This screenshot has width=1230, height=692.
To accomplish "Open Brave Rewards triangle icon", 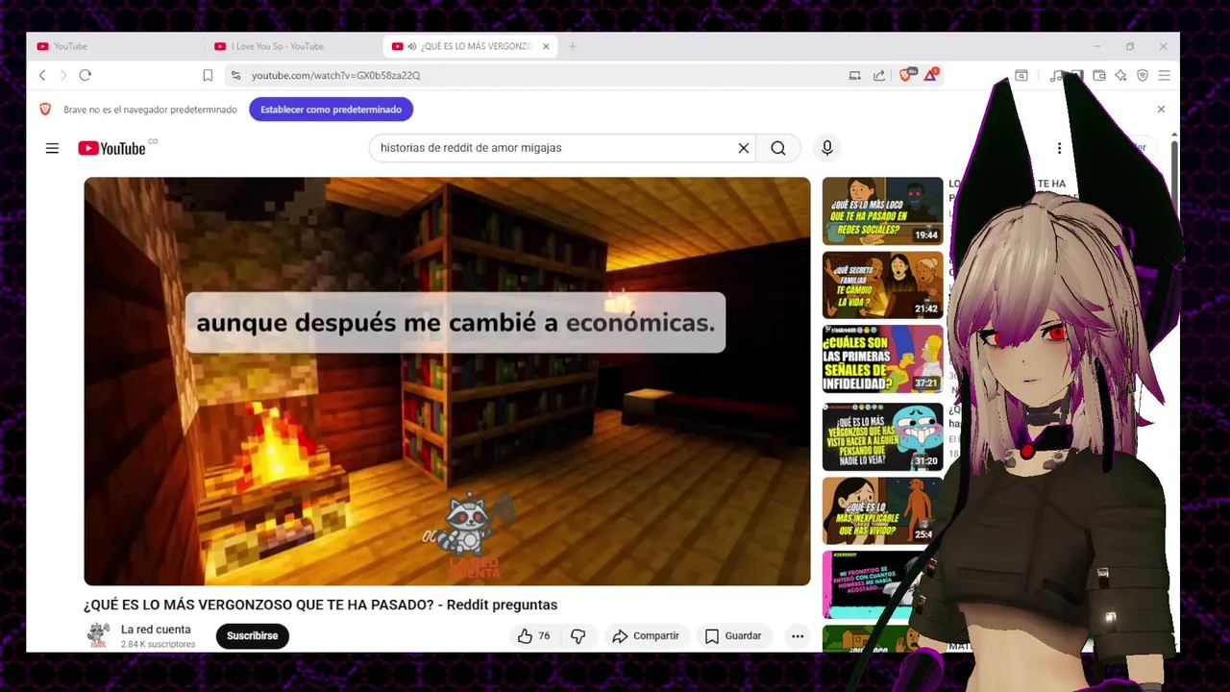I will (x=930, y=74).
